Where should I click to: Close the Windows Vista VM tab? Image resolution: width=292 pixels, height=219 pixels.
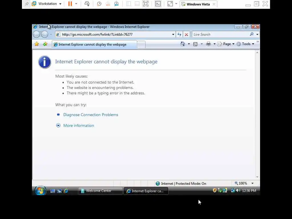[x=214, y=4]
